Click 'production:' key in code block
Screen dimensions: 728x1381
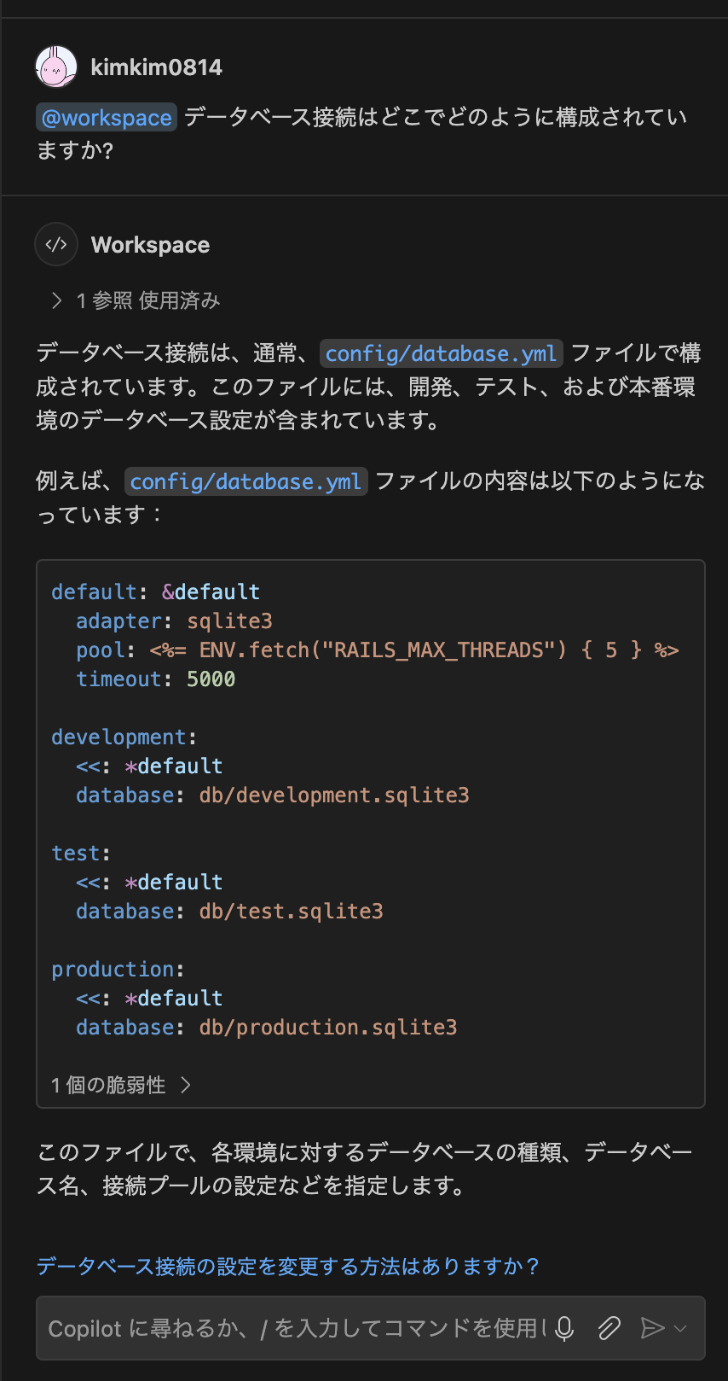click(x=118, y=970)
